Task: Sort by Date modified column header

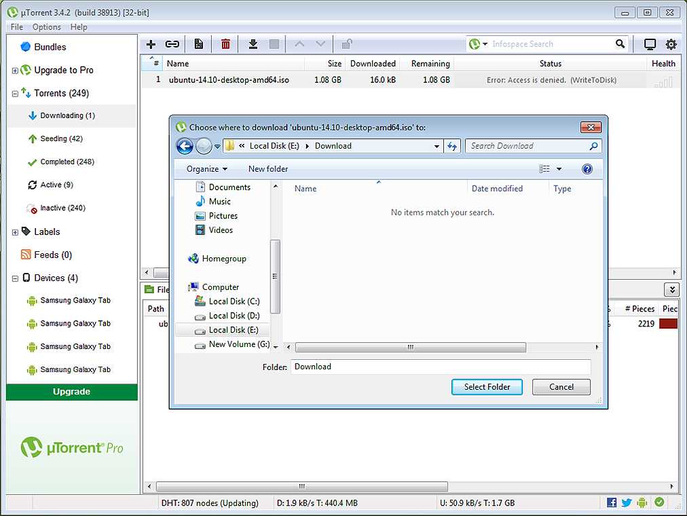Action: [498, 189]
